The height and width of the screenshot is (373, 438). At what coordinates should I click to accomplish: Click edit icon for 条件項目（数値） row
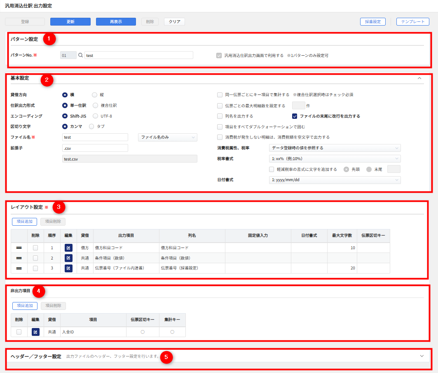[x=68, y=258]
